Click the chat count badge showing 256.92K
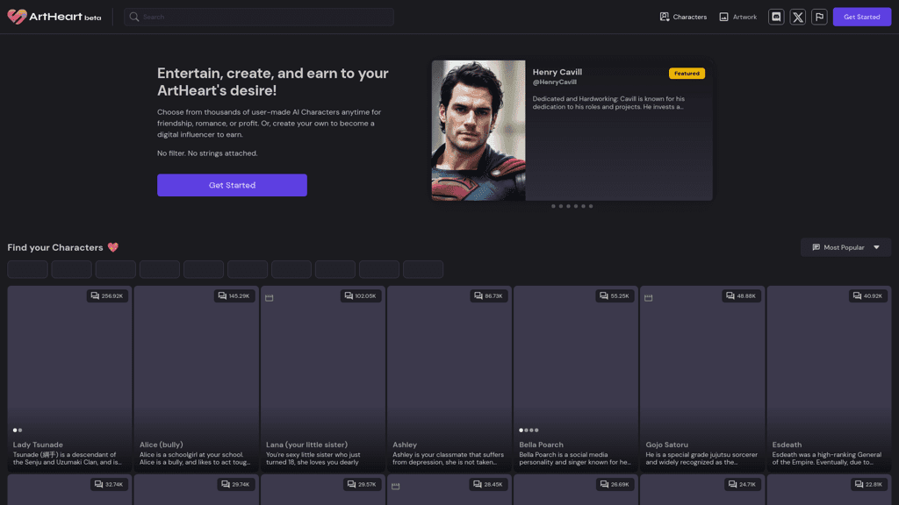 click(x=108, y=296)
